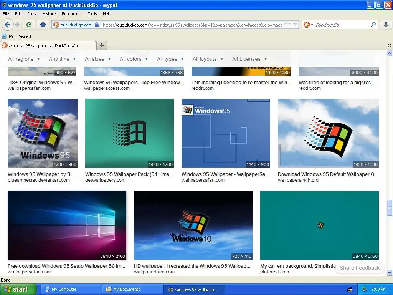Open the neon Windows 10 style thumbnail 3840 × 2160
The height and width of the screenshot is (295, 393).
(67, 225)
